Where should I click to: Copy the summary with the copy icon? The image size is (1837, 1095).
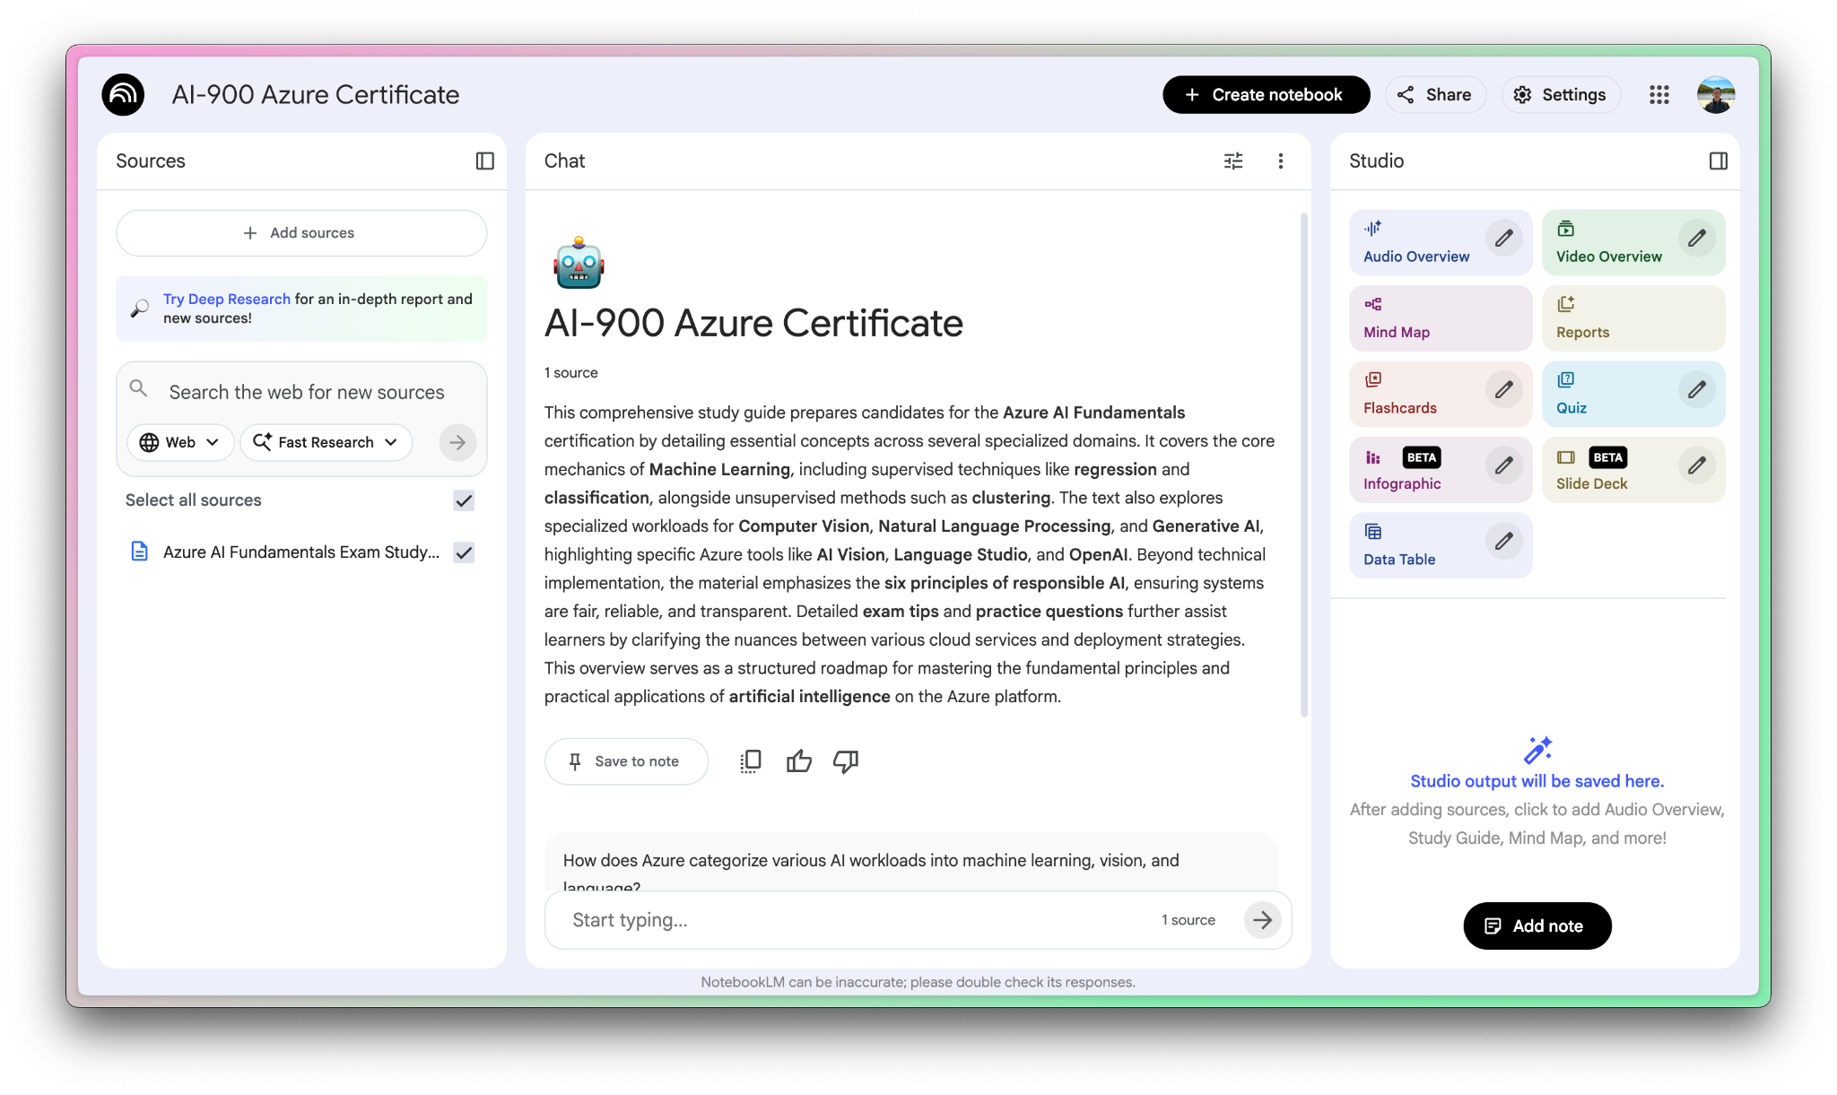pos(751,761)
